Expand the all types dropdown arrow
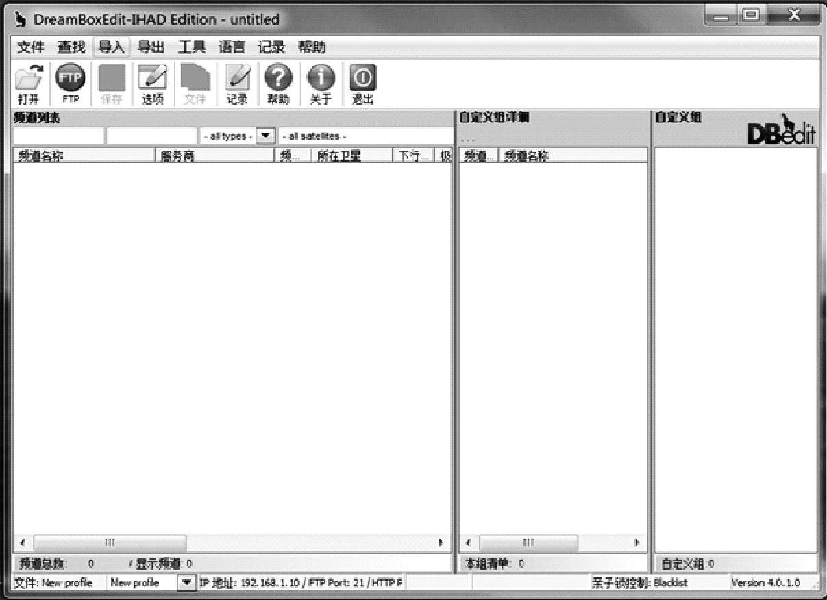The height and width of the screenshot is (600, 827). click(x=266, y=136)
